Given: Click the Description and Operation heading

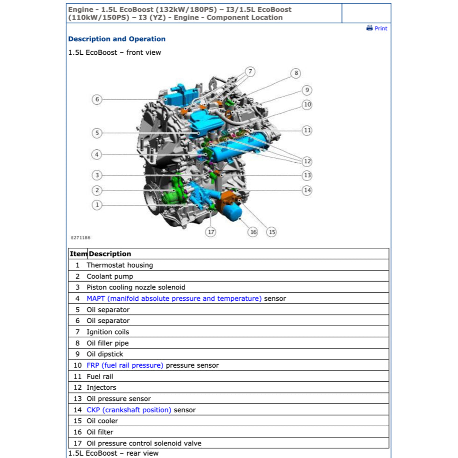Looking at the screenshot, I should pos(117,39).
